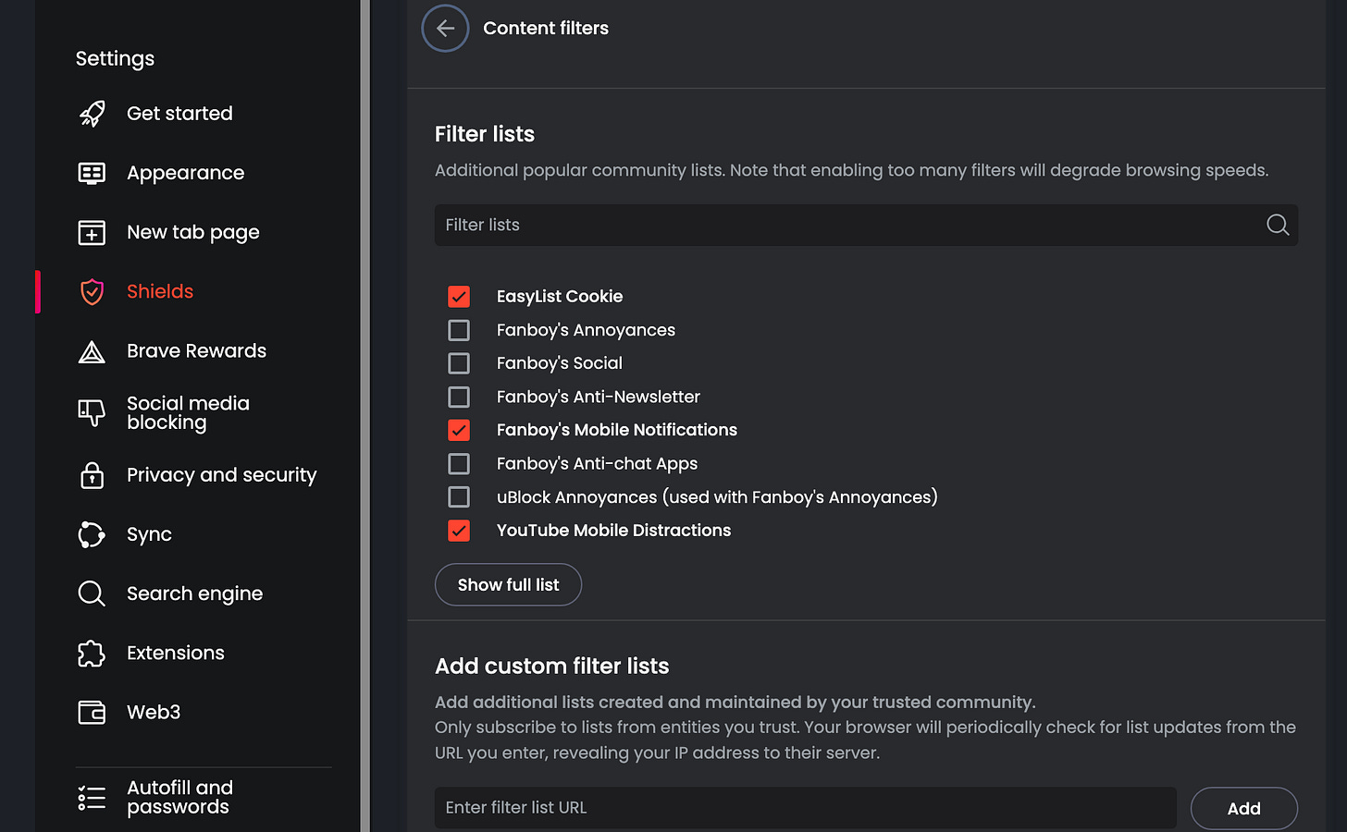Open Web3 settings
The image size is (1347, 832).
[x=153, y=713]
